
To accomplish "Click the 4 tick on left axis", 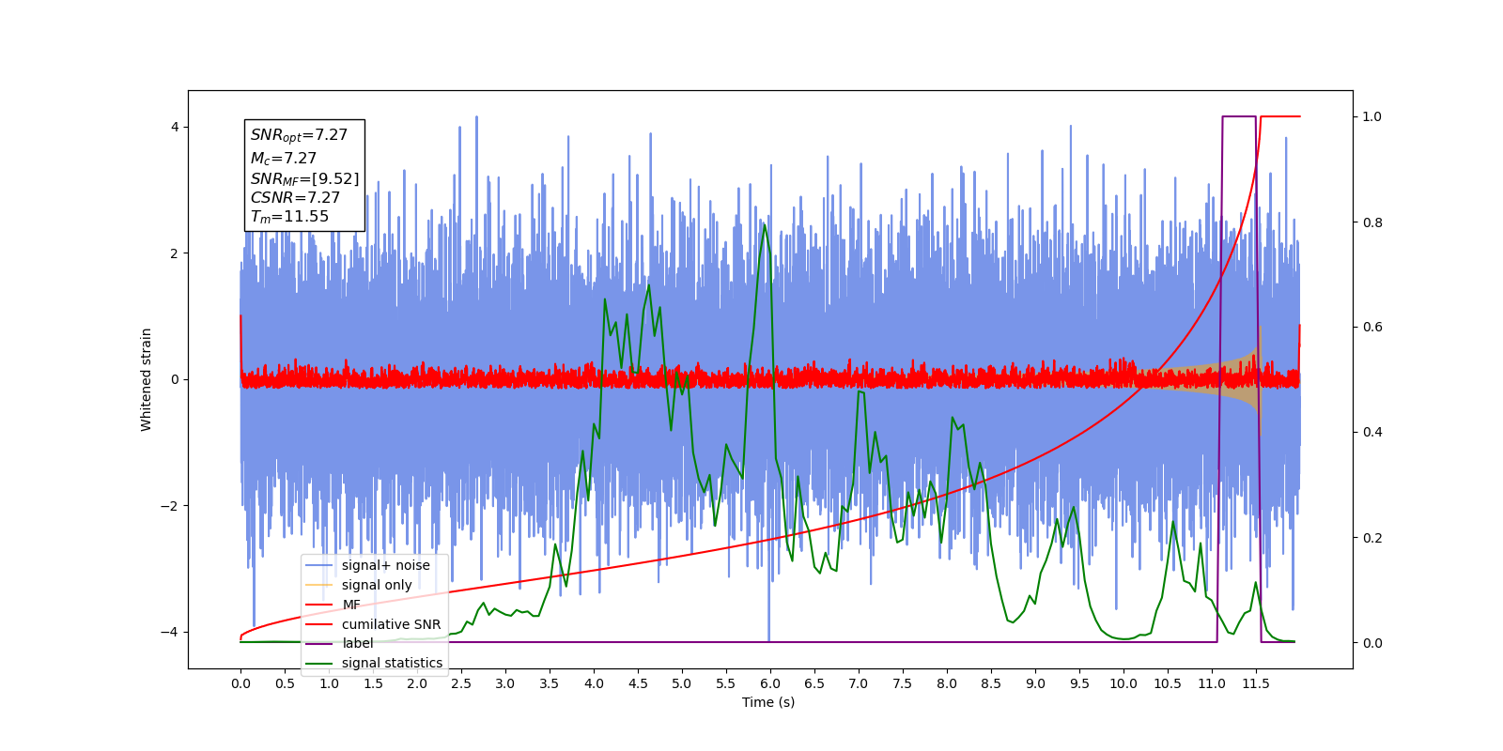I will (x=175, y=128).
